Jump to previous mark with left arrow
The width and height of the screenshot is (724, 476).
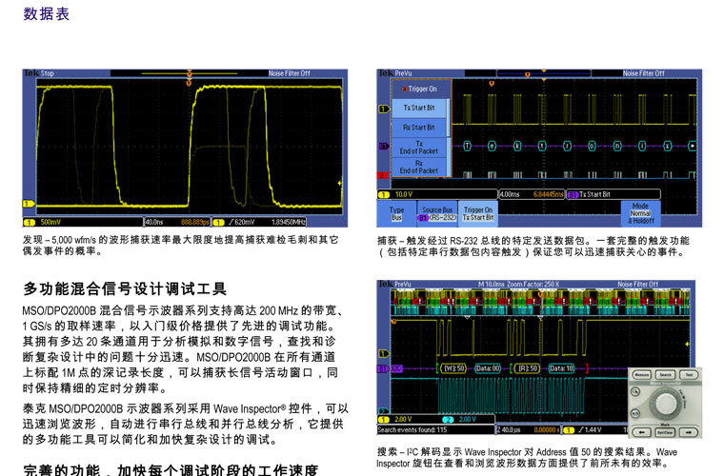click(642, 432)
